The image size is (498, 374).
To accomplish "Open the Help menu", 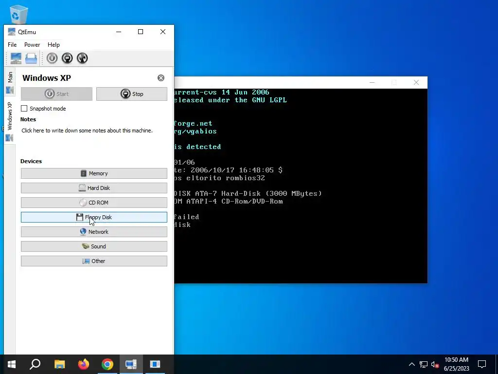I will pos(53,45).
